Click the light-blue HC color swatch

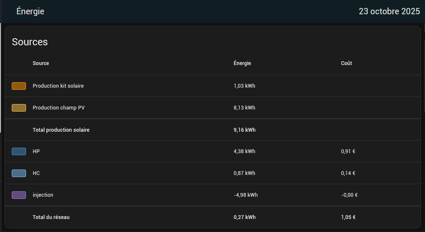(19, 173)
